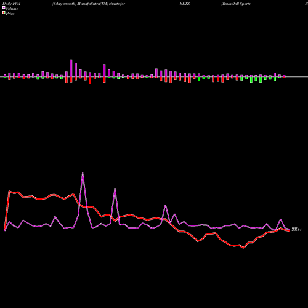308x308 pixels.
Task: Select the Volume legend label
Action: tap(12, 9)
